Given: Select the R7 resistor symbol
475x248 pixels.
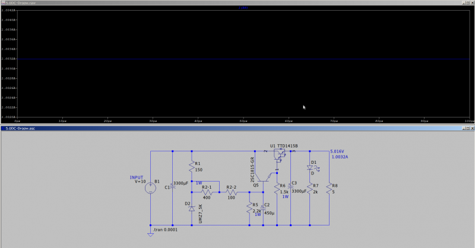Looking at the screenshot, I should 310,187.
